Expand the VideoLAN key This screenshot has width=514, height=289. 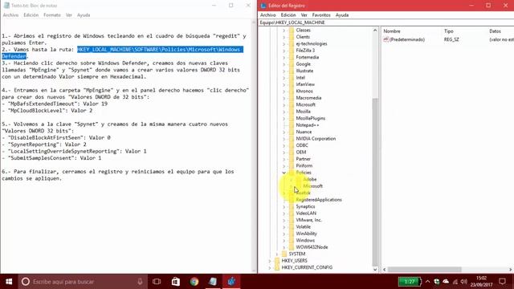pos(284,214)
